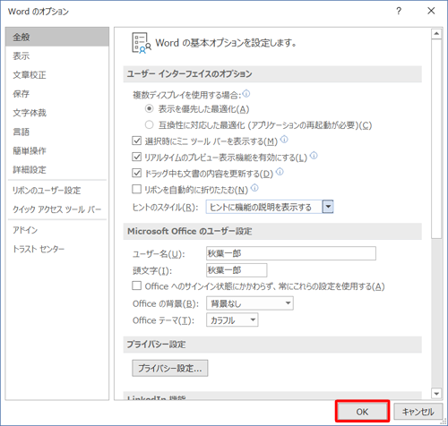The image size is (448, 426).
Task: Select 互換性に対応した最適化 radio button
Action: 150,125
